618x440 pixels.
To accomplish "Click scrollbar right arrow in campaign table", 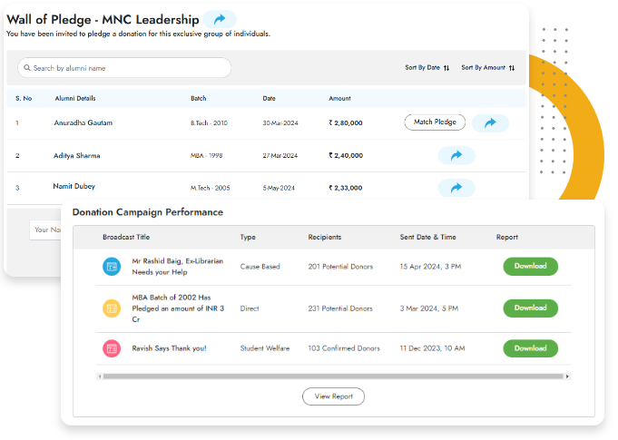I will 568,376.
